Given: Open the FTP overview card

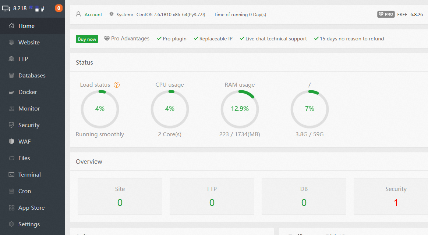Looking at the screenshot, I should coord(212,196).
